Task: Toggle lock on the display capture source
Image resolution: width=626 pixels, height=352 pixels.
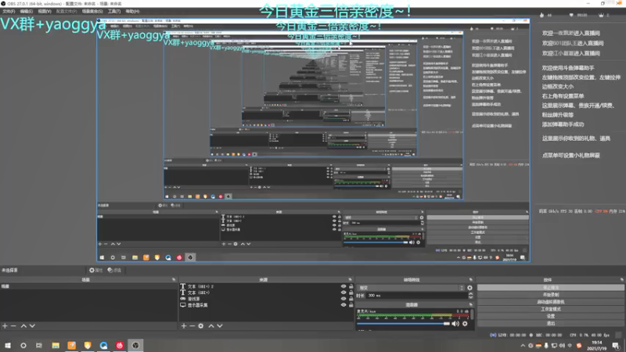Action: pyautogui.click(x=351, y=305)
